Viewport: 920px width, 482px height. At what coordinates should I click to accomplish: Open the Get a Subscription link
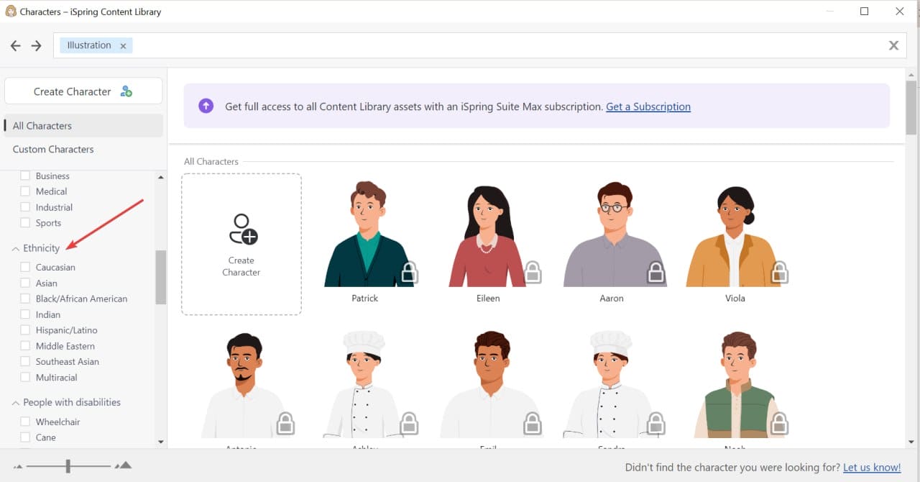click(x=648, y=106)
